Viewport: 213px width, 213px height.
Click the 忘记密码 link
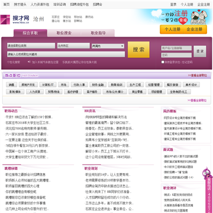(x=187, y=62)
